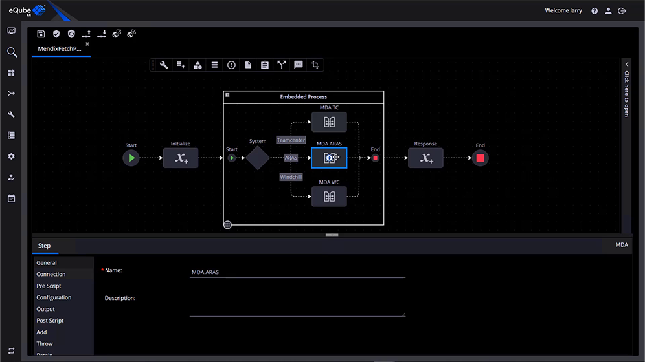This screenshot has width=645, height=362.
Task: Grab the canvas toolbar drag handle
Action: tap(153, 65)
